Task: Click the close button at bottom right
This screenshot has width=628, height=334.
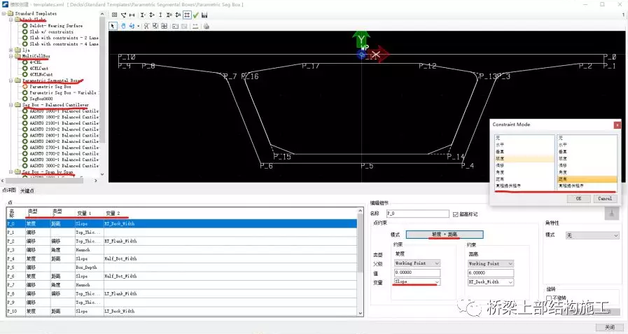Action: (610, 327)
